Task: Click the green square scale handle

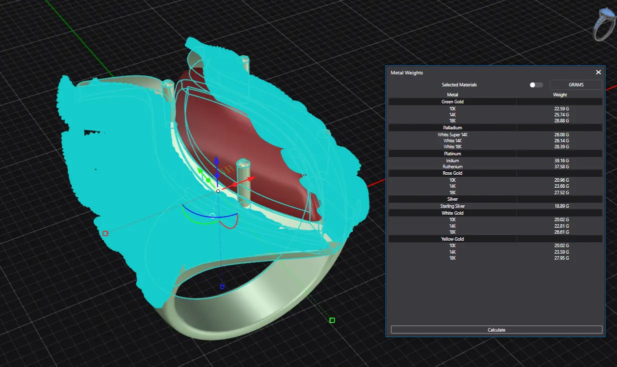Action: pos(332,320)
